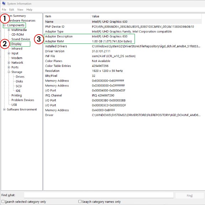Image resolution: width=205 pixels, height=205 pixels.
Task: Select Components in the tree
Action: (x=16, y=25)
